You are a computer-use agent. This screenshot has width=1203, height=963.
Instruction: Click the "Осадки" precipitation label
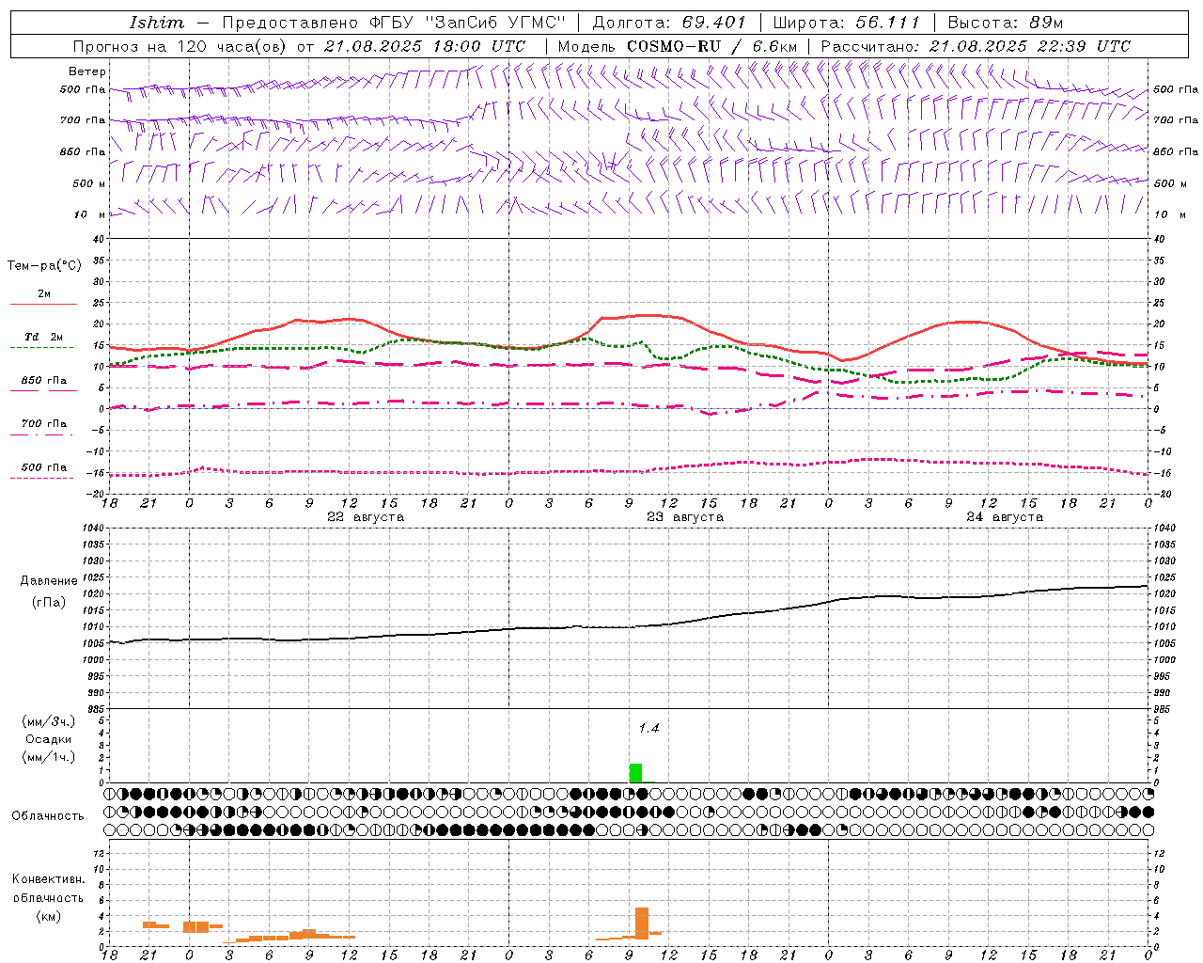49,739
